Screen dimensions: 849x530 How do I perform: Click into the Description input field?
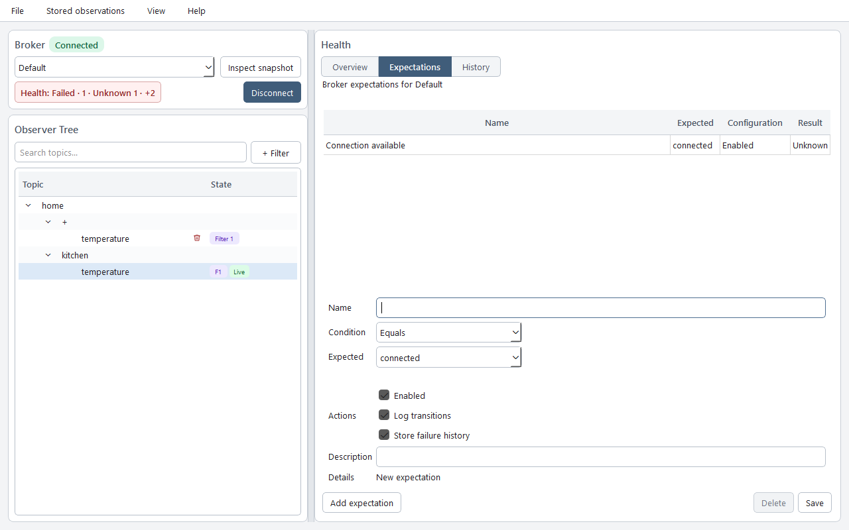[x=601, y=456]
